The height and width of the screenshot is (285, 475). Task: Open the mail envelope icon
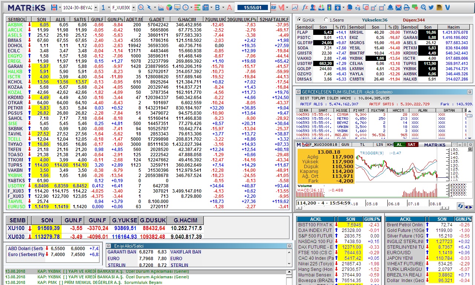[399, 7]
